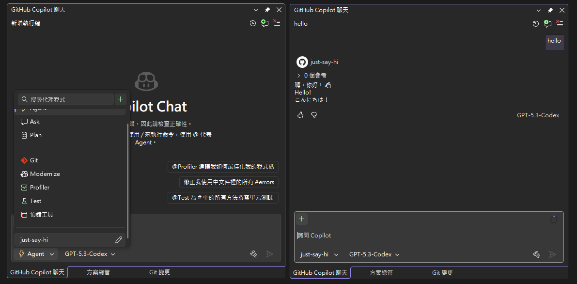Select Ask mode in agent list
This screenshot has height=284, width=577.
(x=70, y=122)
